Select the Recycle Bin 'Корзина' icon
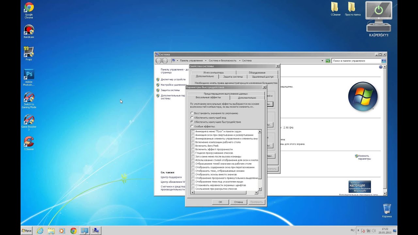Image resolution: width=418 pixels, height=235 pixels. tap(387, 211)
